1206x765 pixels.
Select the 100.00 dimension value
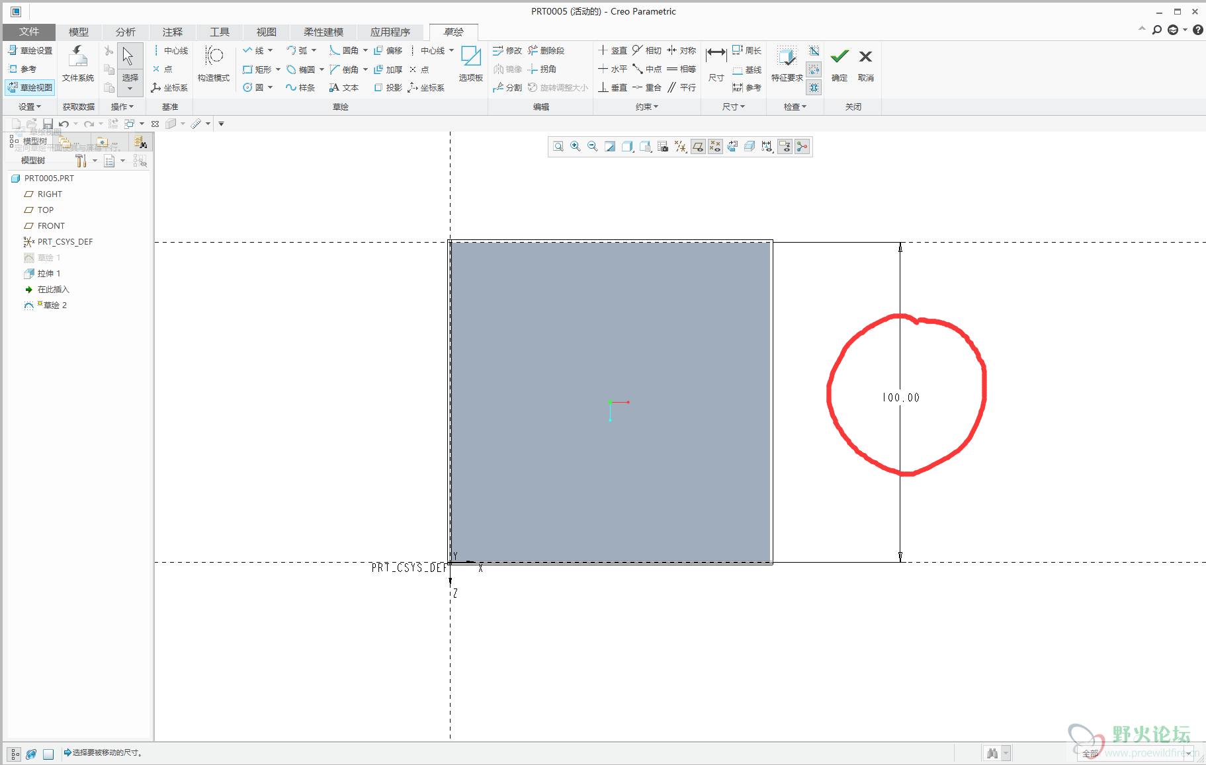[900, 397]
